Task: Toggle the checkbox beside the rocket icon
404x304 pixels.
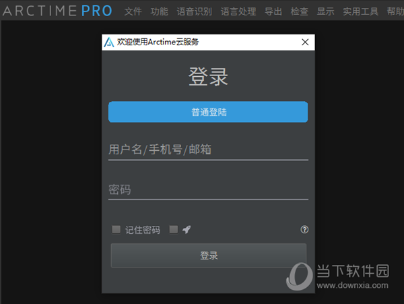Action: pyautogui.click(x=174, y=229)
